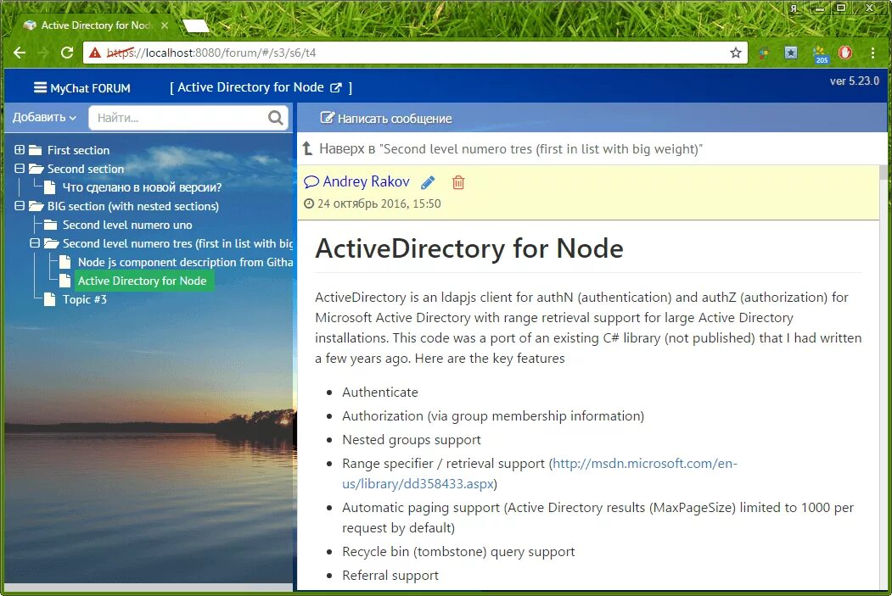Click the Recycle bin (tombstone) query support bullet
Image resolution: width=892 pixels, height=596 pixels.
(x=458, y=552)
